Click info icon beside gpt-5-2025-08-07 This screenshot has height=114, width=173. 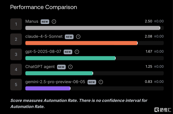(x=77, y=52)
